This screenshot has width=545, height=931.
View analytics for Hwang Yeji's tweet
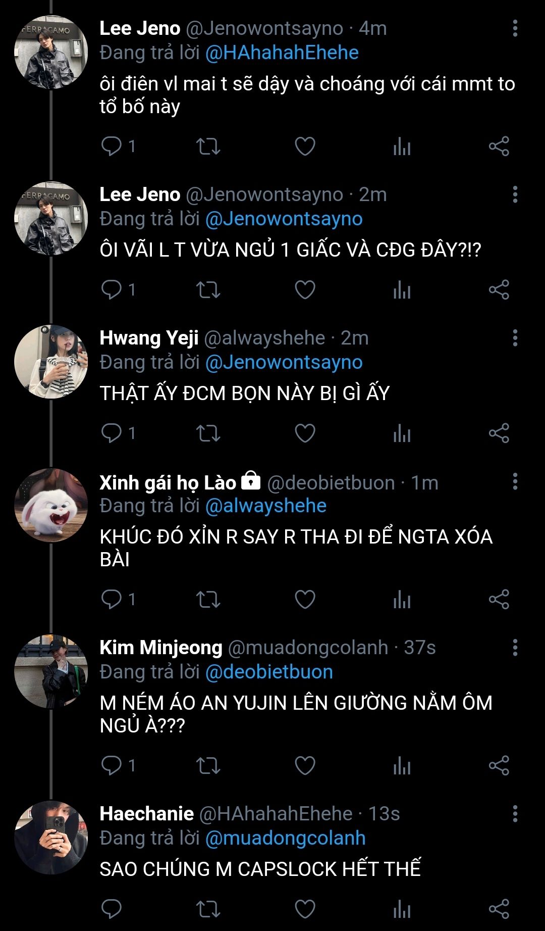(x=402, y=433)
